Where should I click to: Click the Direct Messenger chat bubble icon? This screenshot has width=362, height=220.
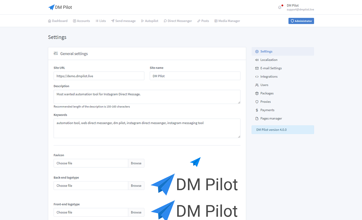coord(165,21)
